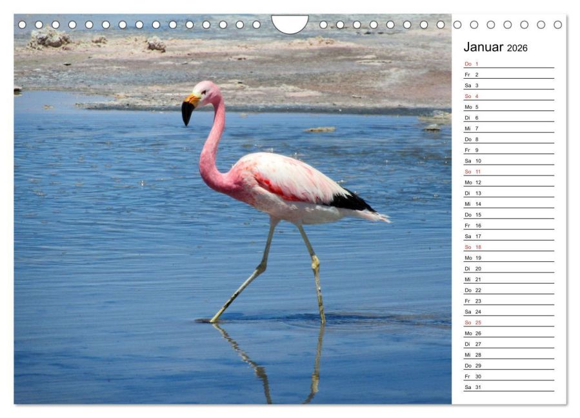
Task: Click the Mi 14 entry line
Action: tap(509, 204)
